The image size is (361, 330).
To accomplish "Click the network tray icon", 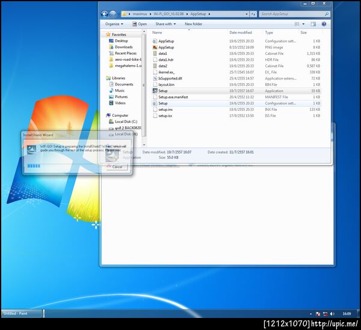I will (x=325, y=314).
